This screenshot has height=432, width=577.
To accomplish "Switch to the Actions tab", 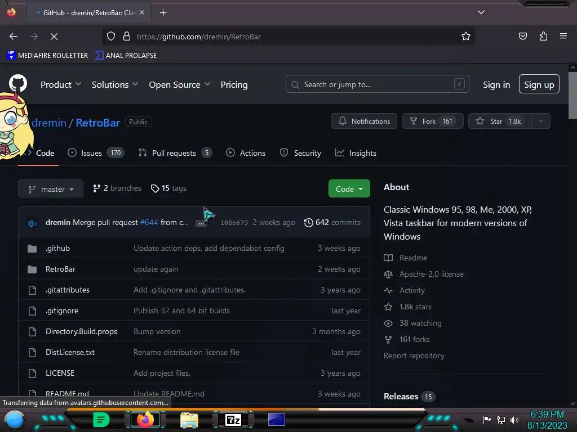I will pos(246,153).
